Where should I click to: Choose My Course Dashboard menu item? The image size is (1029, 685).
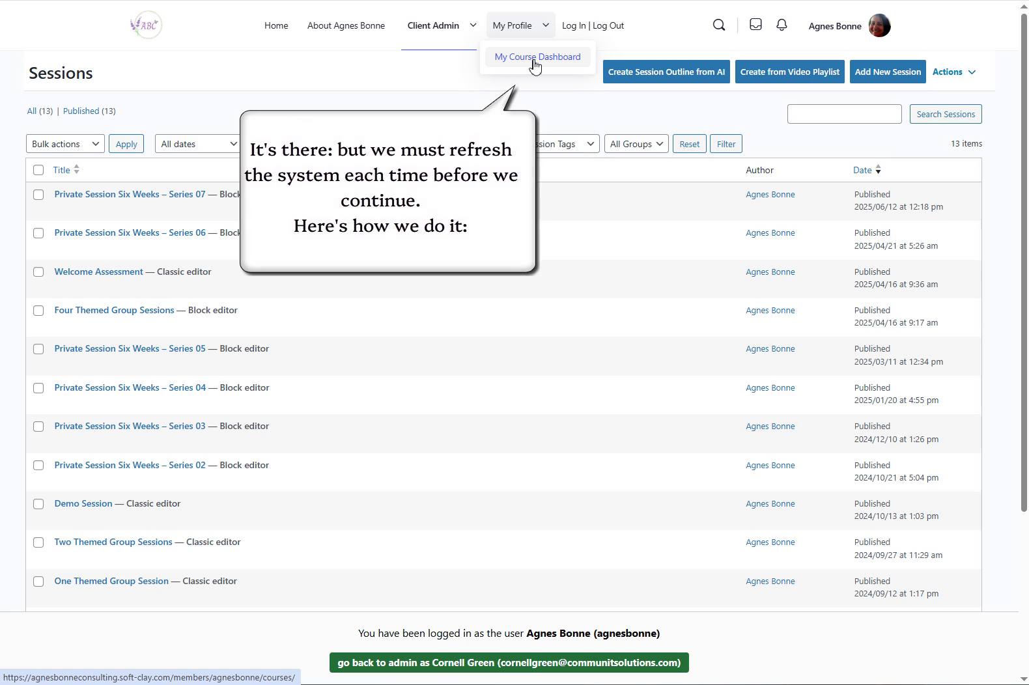537,57
